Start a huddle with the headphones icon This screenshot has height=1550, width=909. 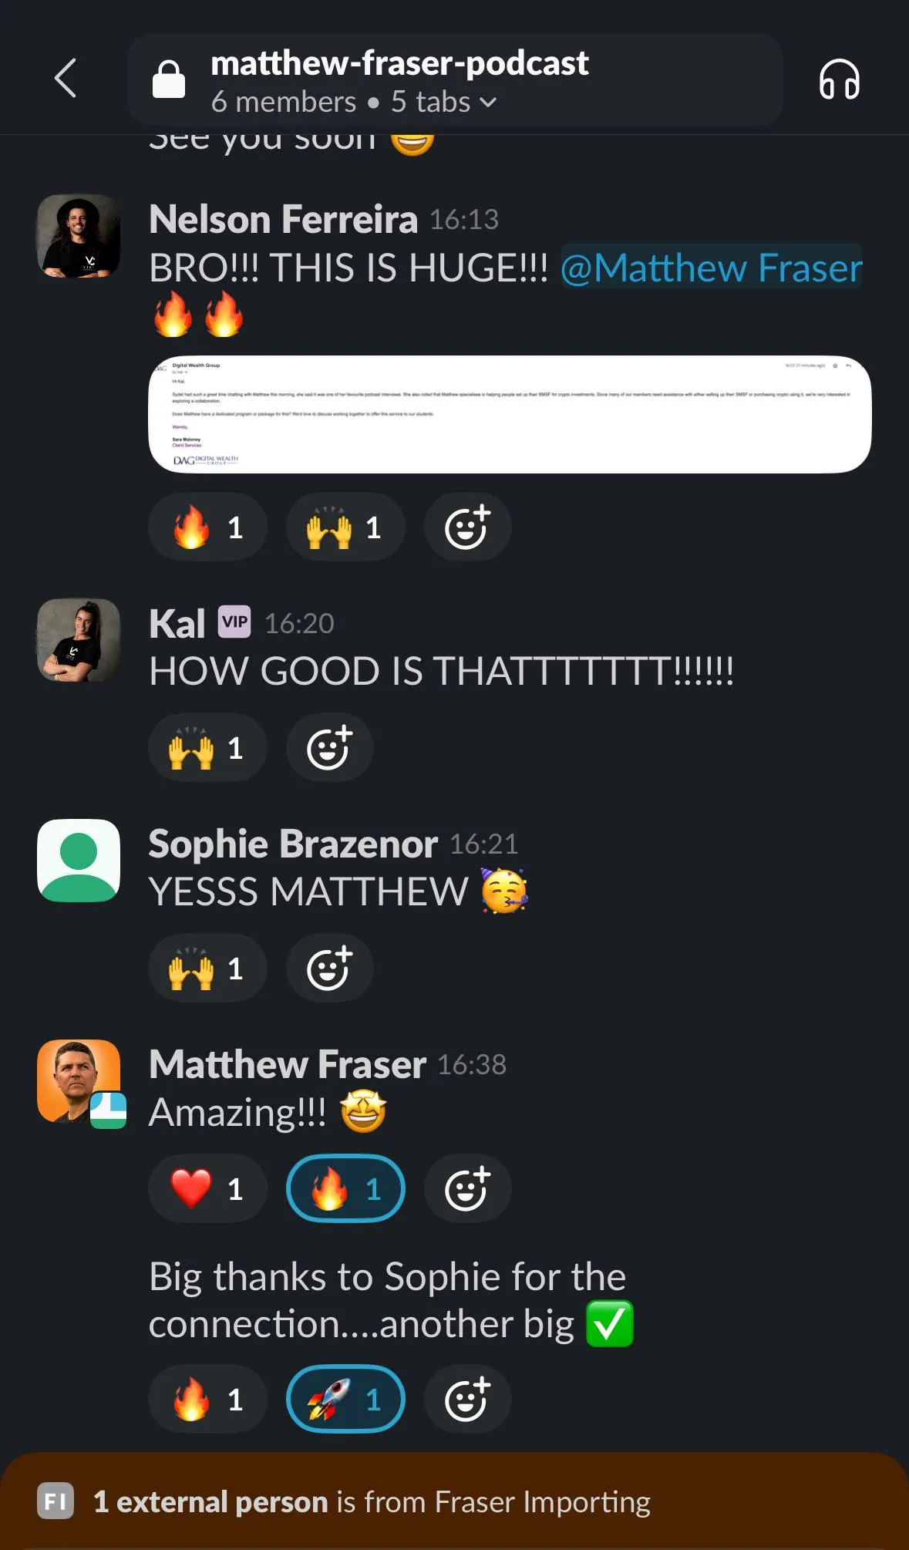point(839,79)
